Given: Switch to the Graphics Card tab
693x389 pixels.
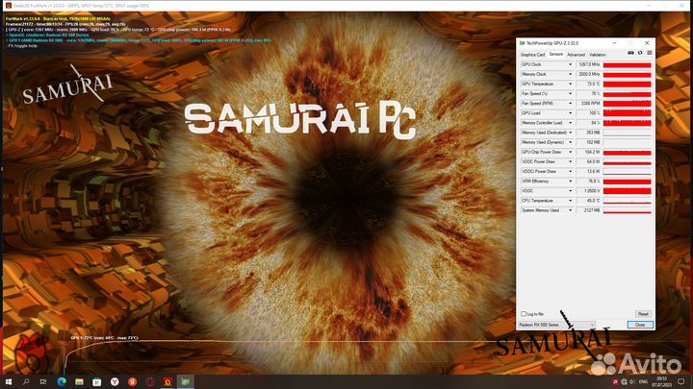Looking at the screenshot, I should pos(533,55).
